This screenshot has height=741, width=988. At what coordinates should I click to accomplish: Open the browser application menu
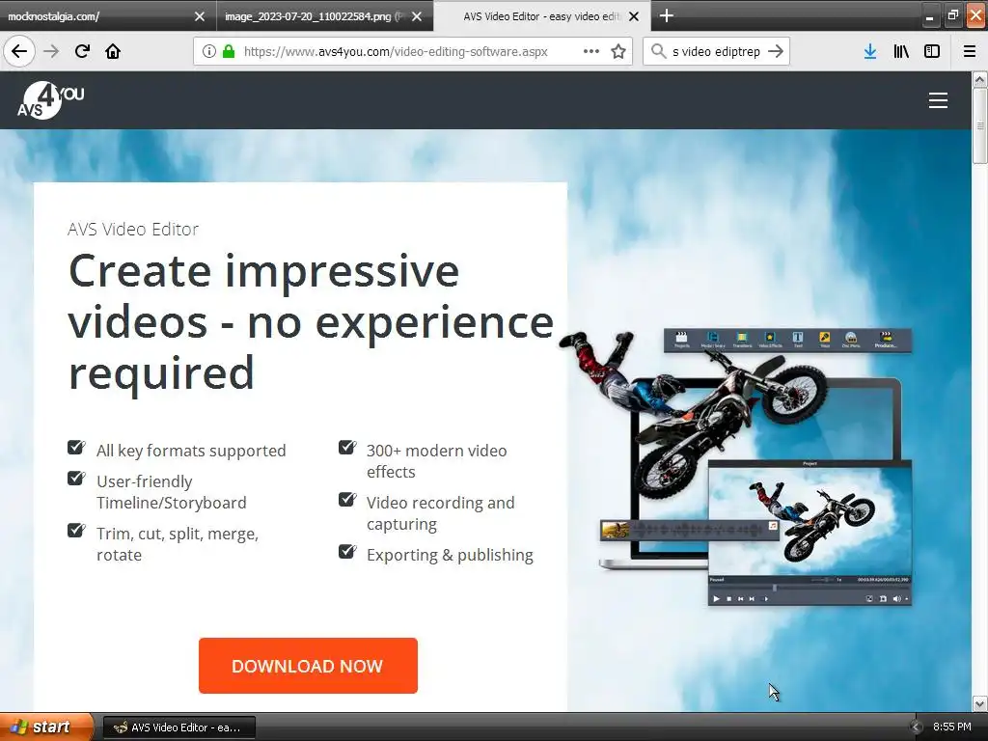tap(970, 51)
